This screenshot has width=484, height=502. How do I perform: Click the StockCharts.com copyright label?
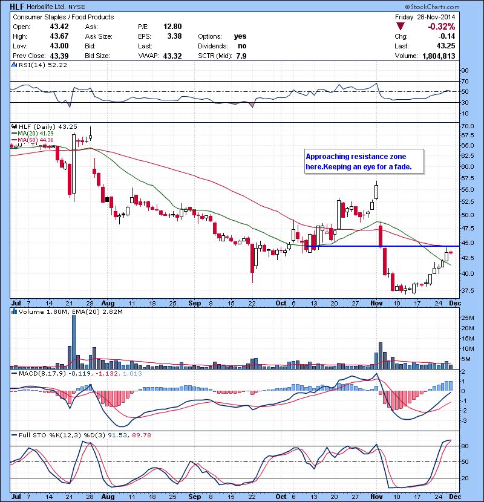432,7
